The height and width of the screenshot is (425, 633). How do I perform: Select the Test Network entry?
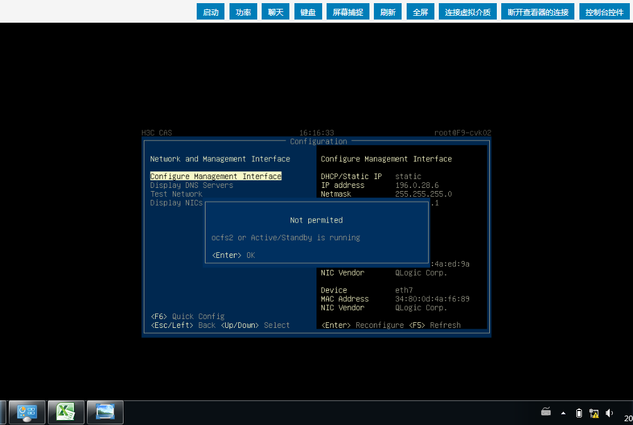click(x=176, y=194)
